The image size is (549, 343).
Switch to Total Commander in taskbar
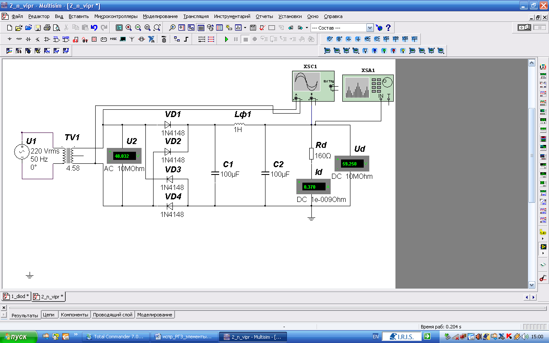[116, 337]
